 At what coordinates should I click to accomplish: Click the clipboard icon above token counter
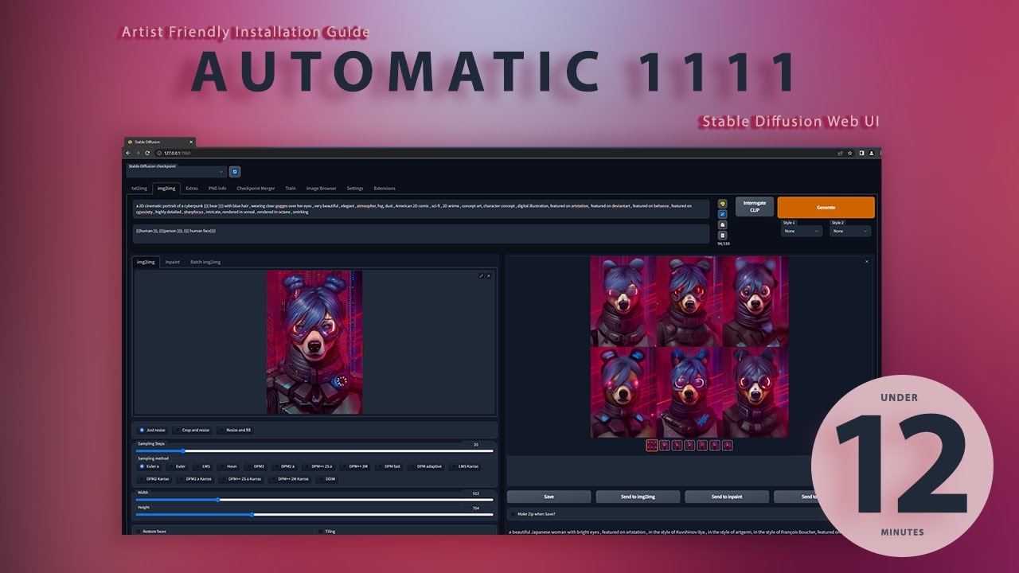[723, 236]
